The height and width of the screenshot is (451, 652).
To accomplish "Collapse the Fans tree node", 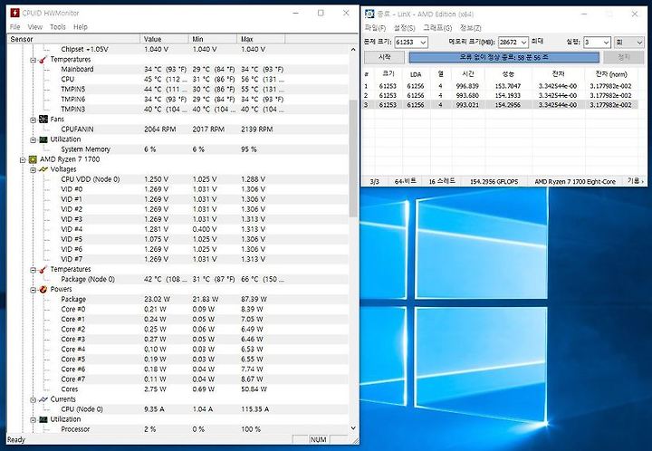I will click(x=33, y=120).
